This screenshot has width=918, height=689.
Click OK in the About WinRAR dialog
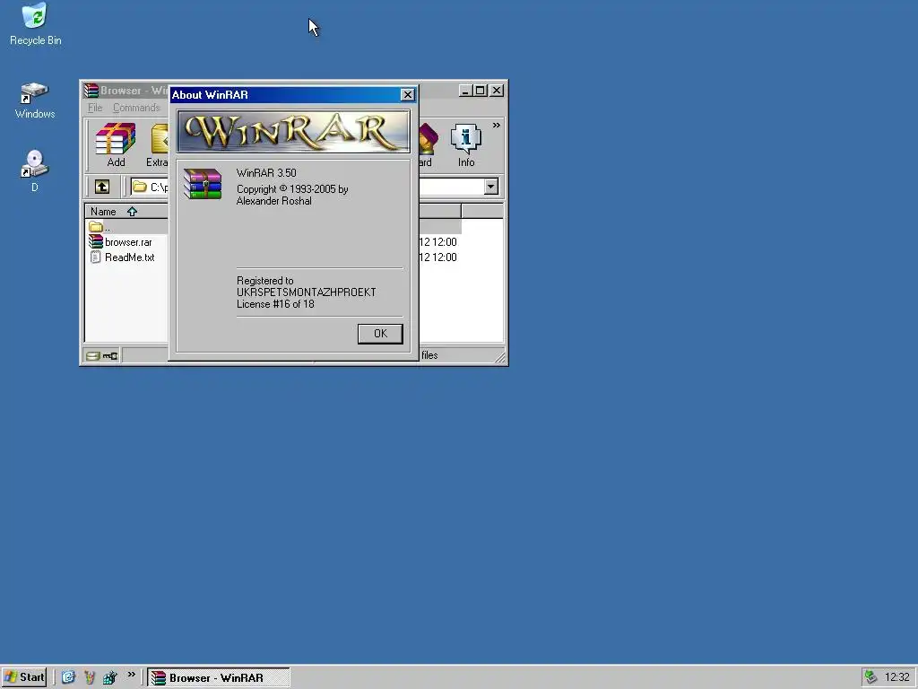[380, 334]
